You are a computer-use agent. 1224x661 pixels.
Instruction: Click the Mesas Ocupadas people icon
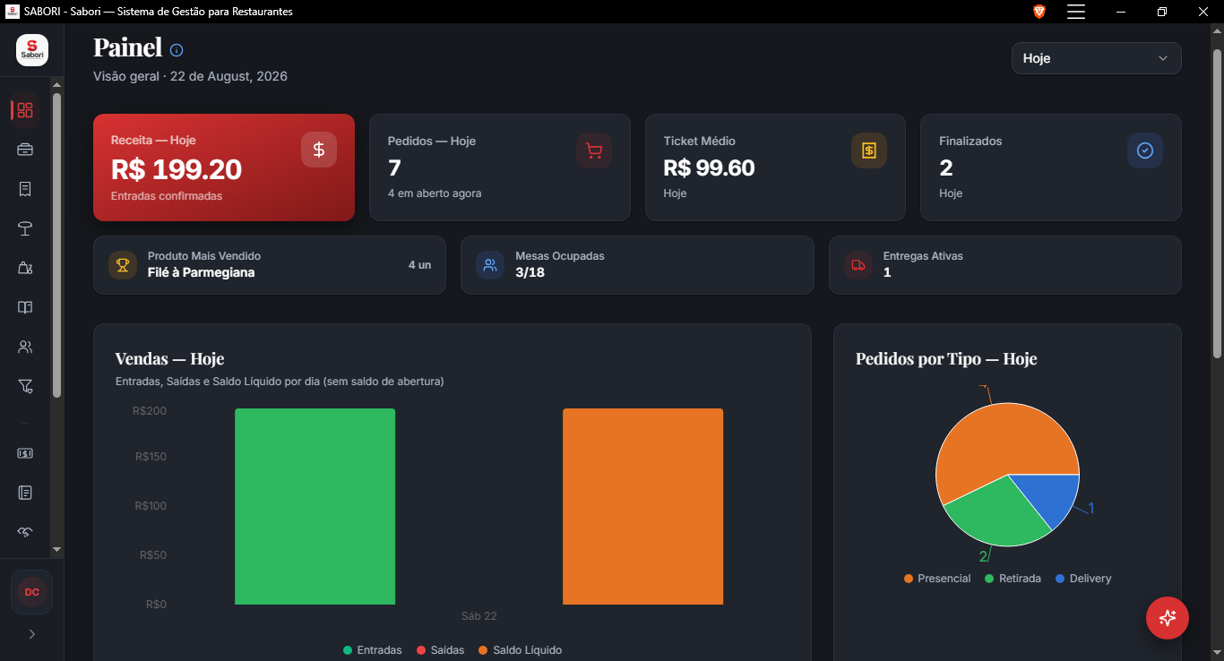[x=490, y=265]
